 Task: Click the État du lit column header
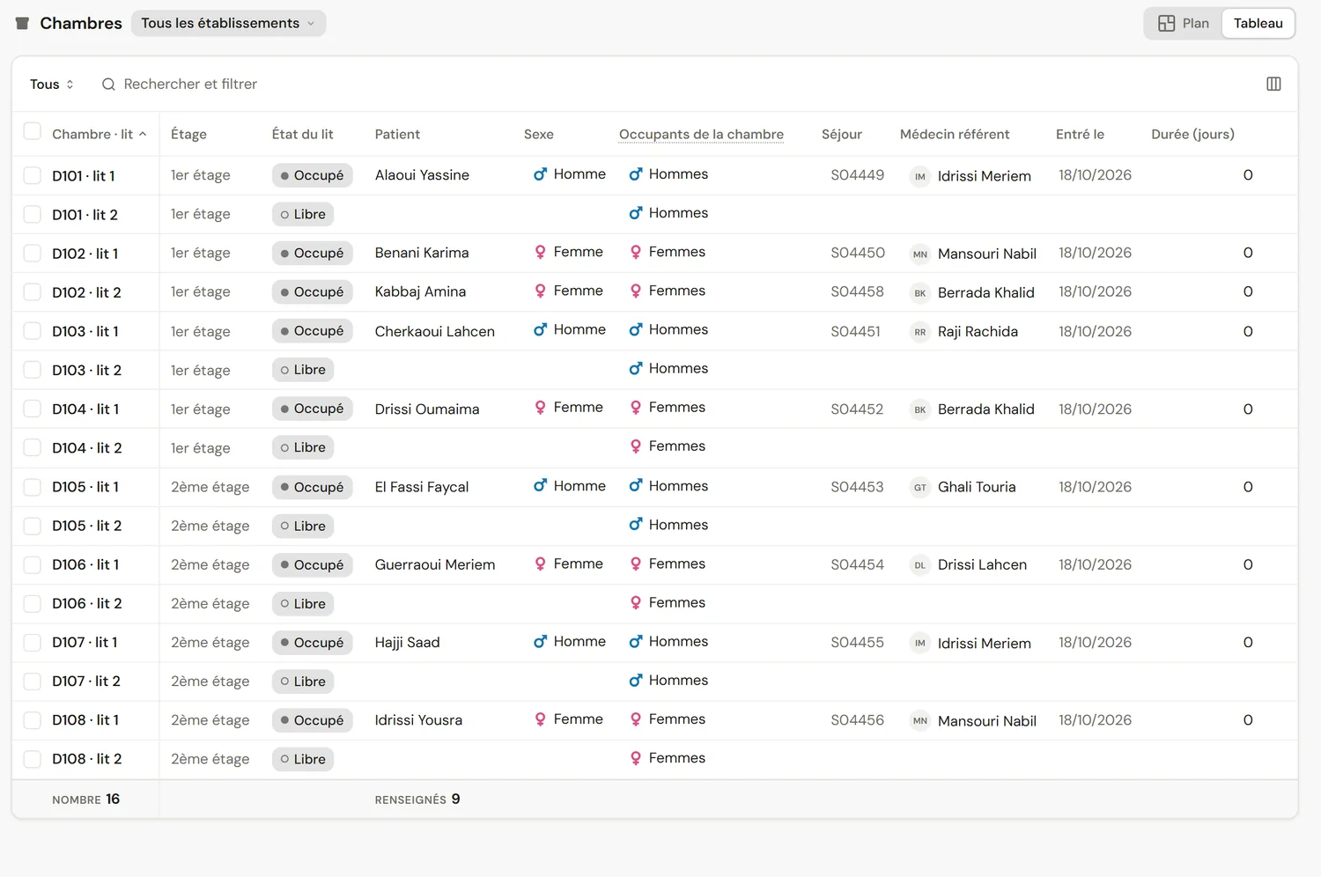(x=302, y=134)
